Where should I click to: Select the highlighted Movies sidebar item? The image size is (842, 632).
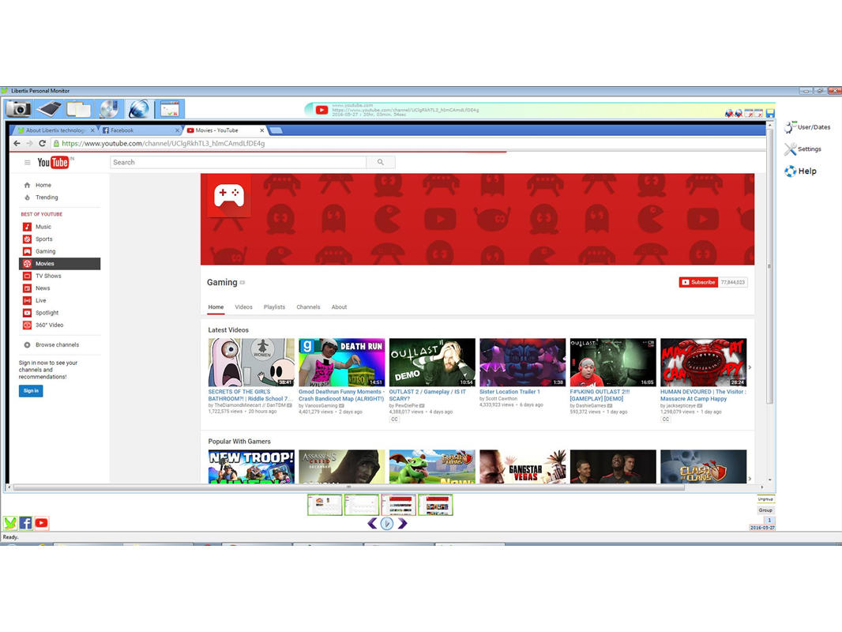[x=59, y=264]
